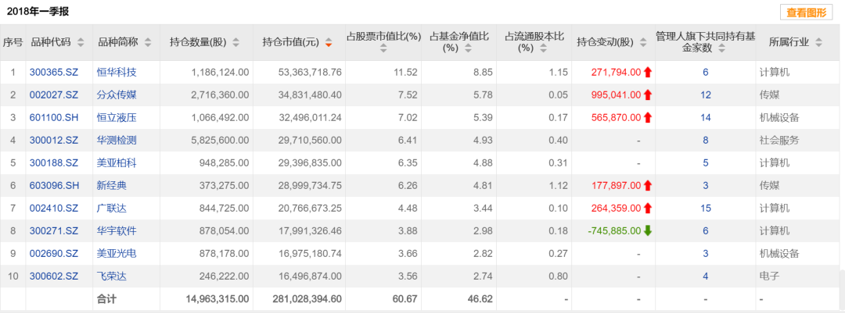Select total value 281,028,394.60
The width and height of the screenshot is (845, 314).
click(x=307, y=298)
